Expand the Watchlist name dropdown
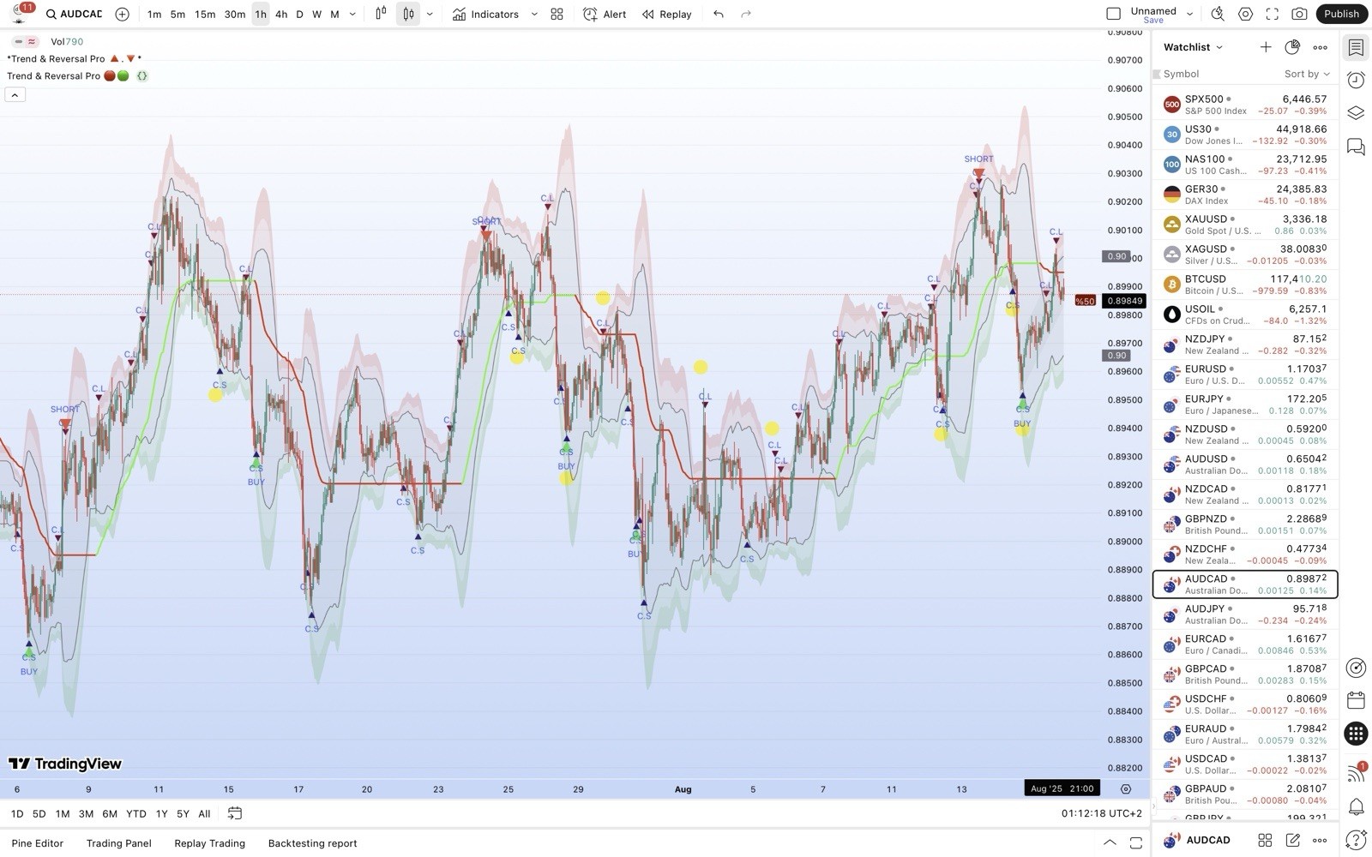Viewport: 1372px width, 857px height. click(1193, 47)
